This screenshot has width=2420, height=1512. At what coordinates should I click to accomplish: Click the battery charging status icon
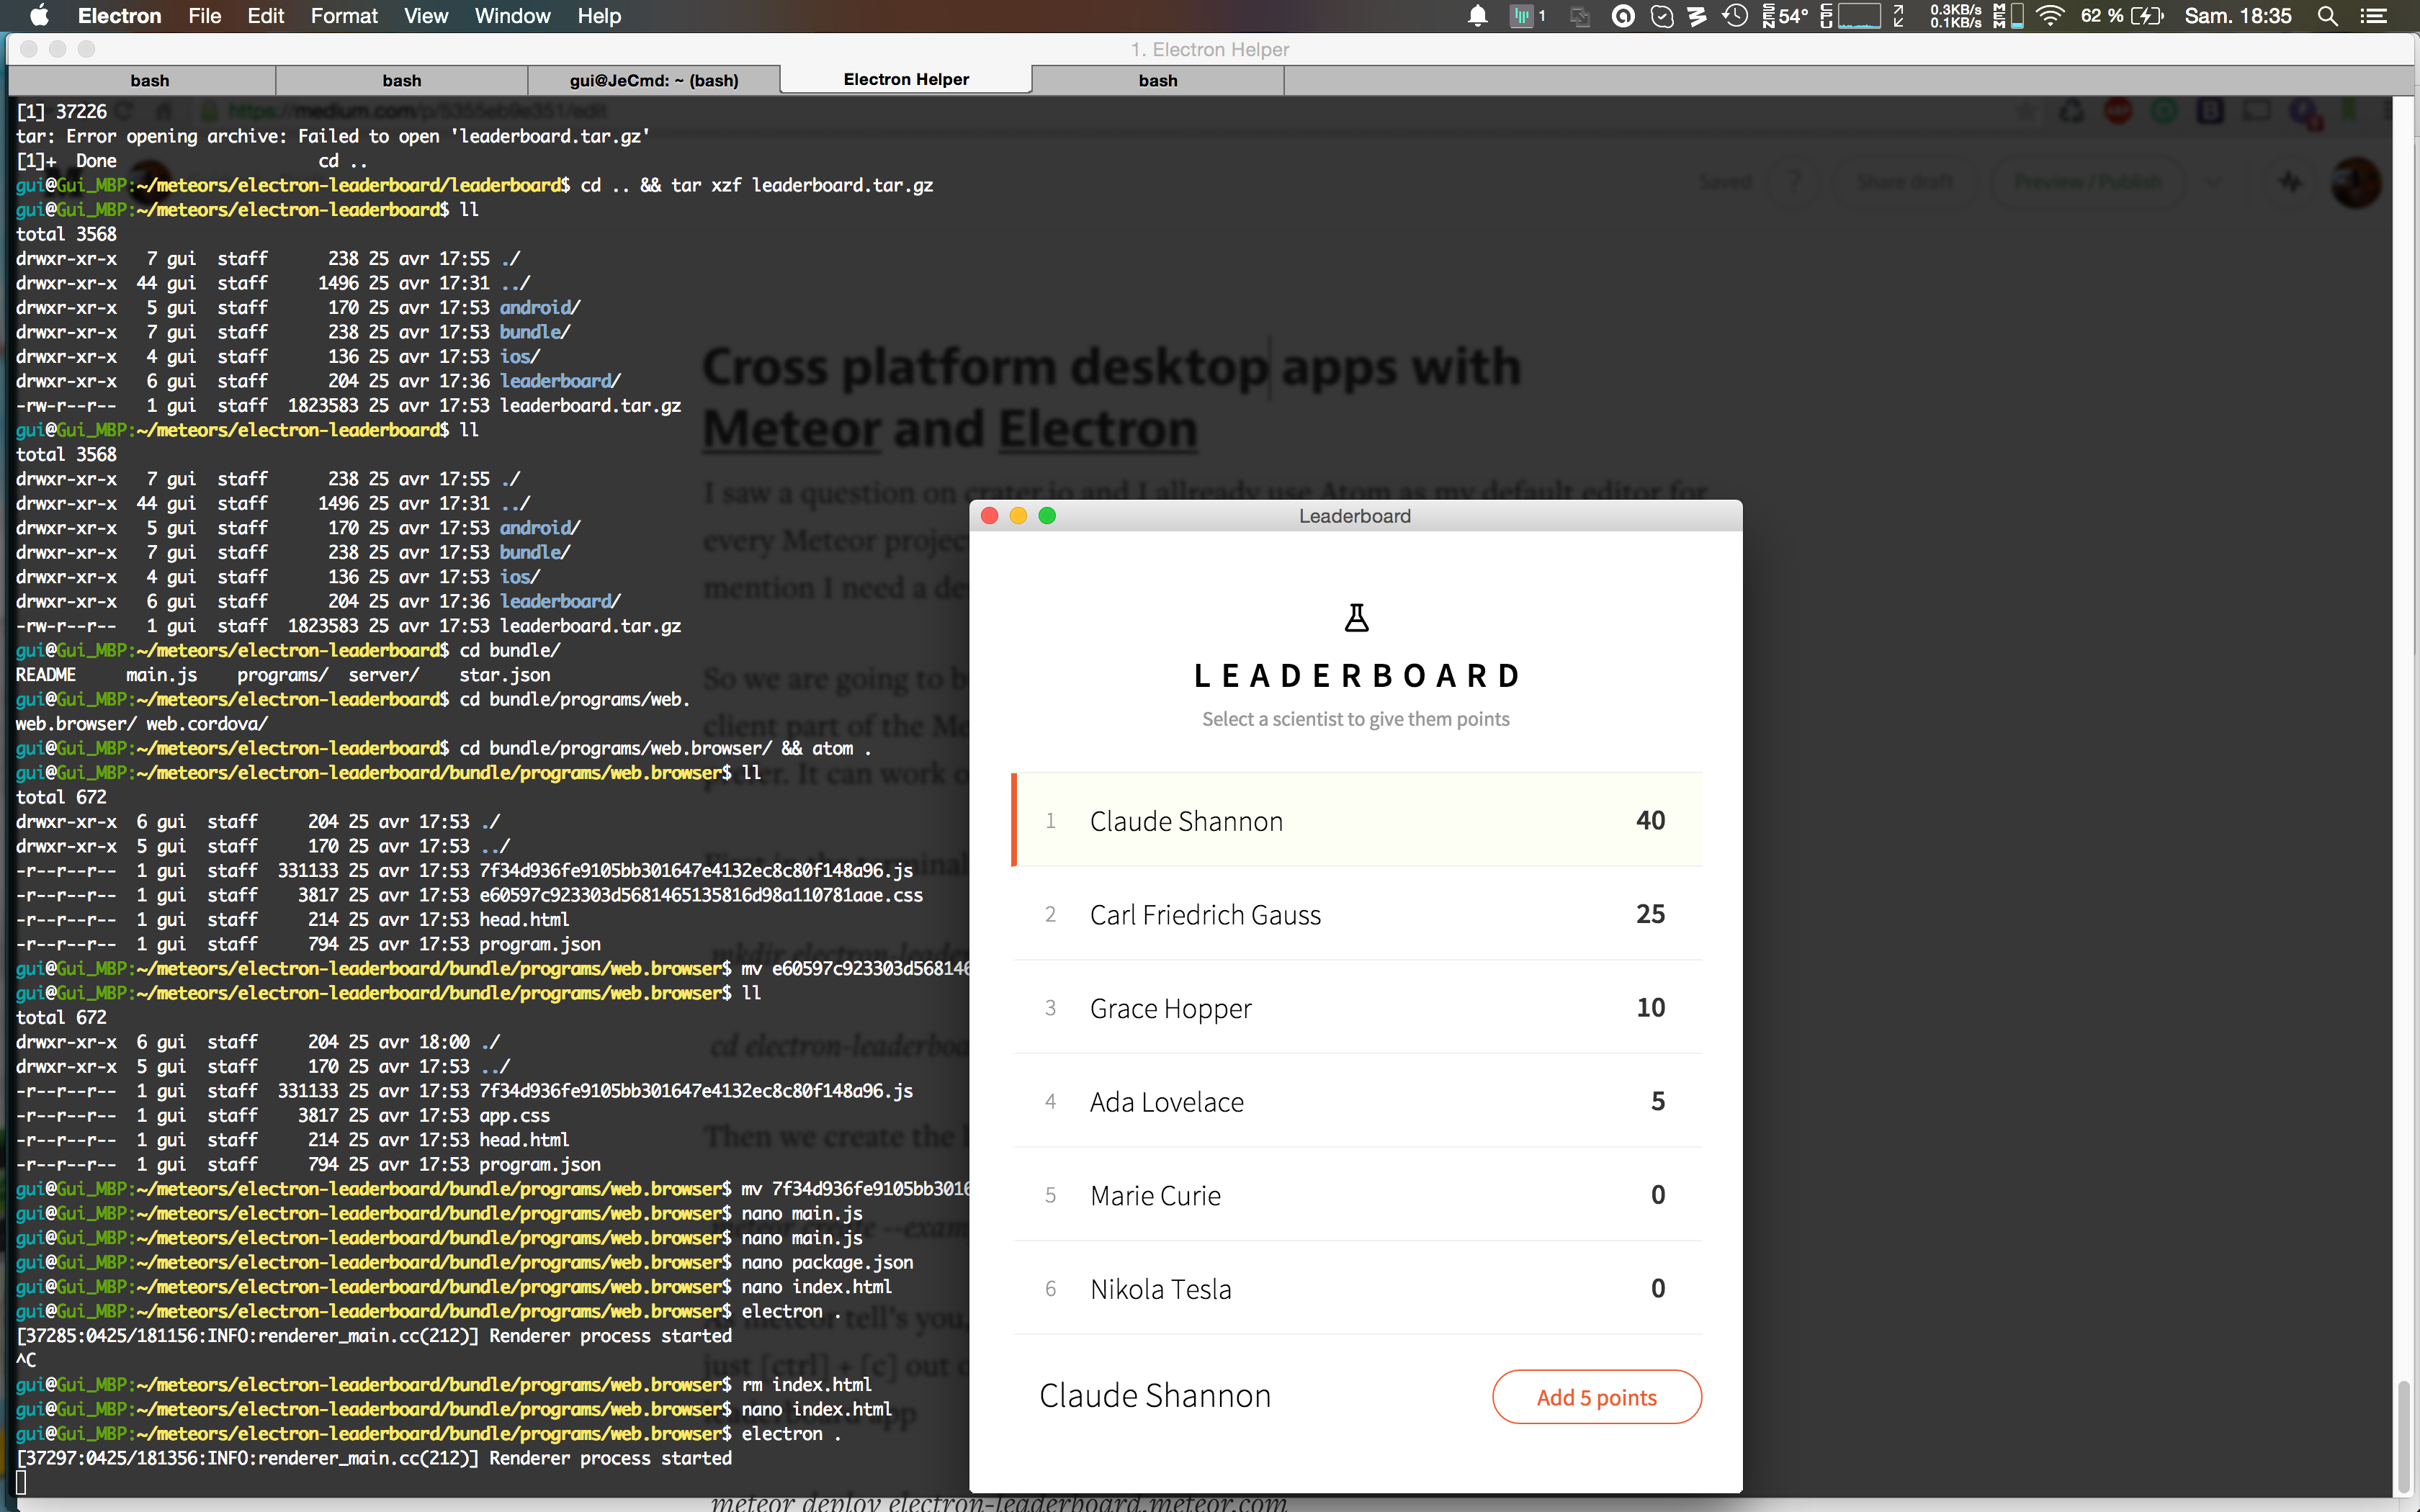tap(2147, 16)
